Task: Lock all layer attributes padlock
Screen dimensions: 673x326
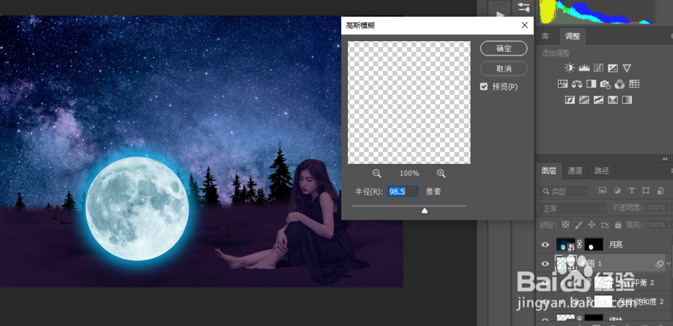Action: pos(618,225)
